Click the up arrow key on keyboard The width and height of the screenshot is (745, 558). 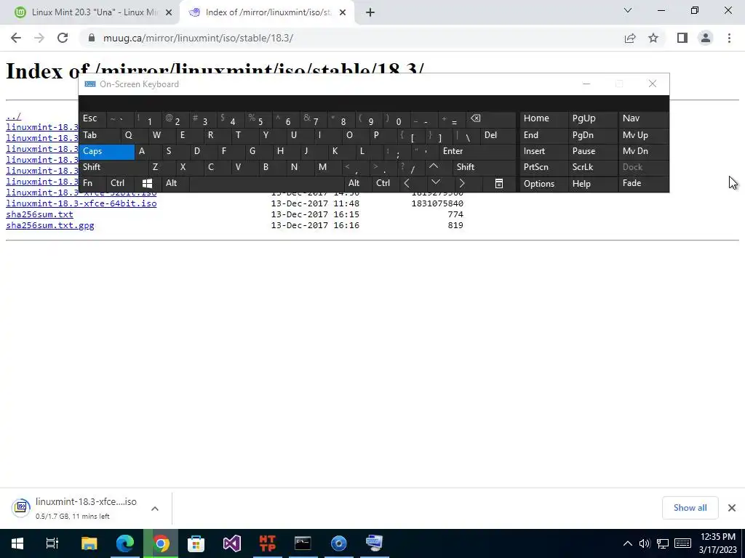434,167
